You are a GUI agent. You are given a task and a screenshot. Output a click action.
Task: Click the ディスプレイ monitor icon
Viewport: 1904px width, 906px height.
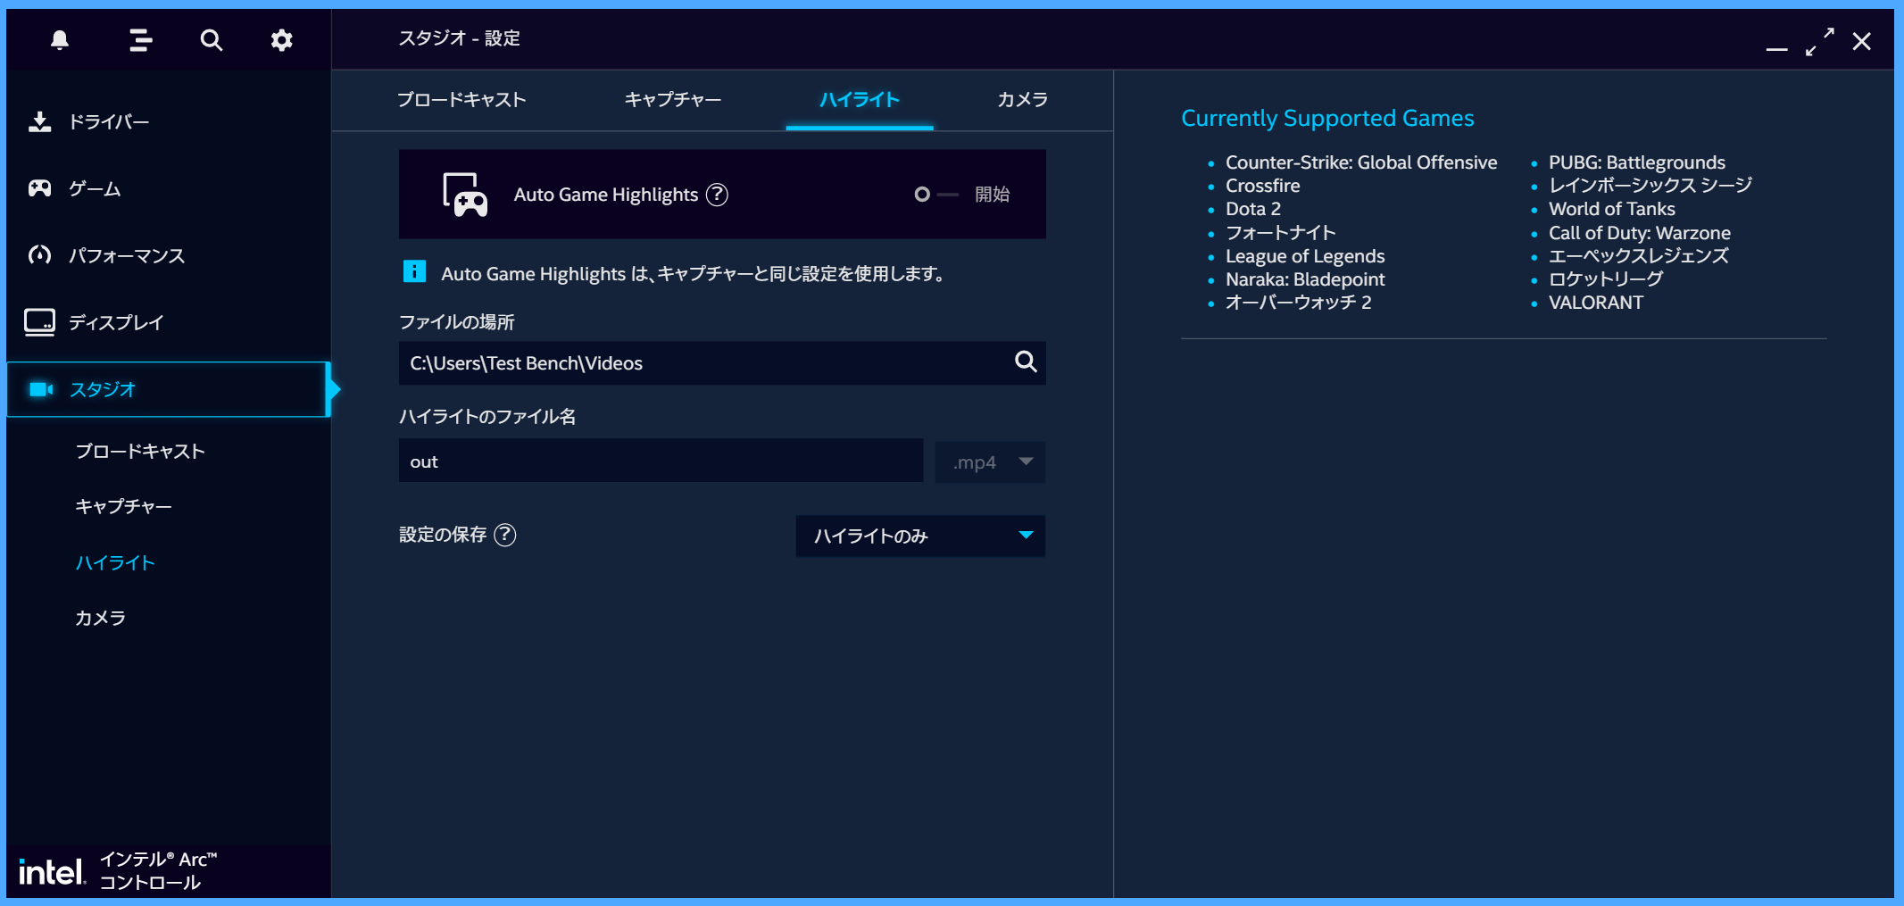pyautogui.click(x=39, y=322)
